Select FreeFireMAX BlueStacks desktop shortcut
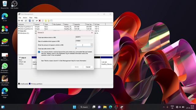The image size is (196, 110). click(x=5, y=81)
